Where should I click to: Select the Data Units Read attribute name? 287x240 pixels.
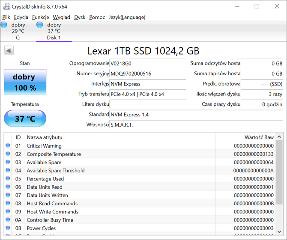point(45,187)
